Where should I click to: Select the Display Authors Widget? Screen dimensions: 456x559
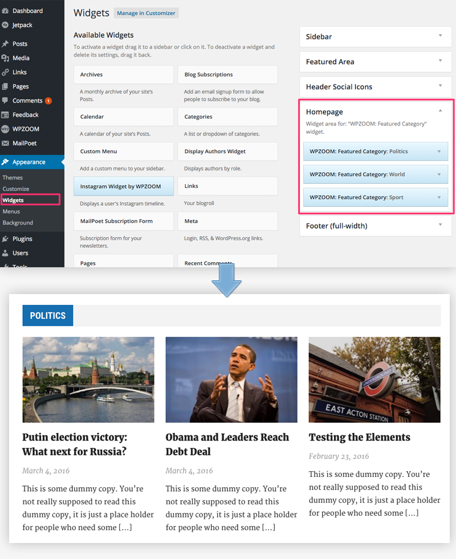pyautogui.click(x=228, y=151)
